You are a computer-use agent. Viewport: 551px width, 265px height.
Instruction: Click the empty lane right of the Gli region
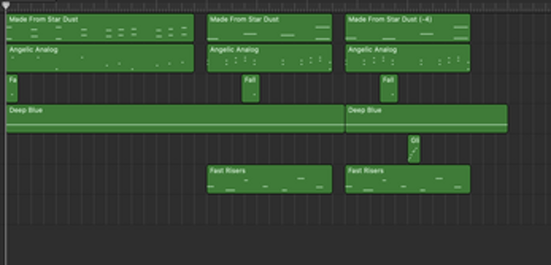click(485, 149)
